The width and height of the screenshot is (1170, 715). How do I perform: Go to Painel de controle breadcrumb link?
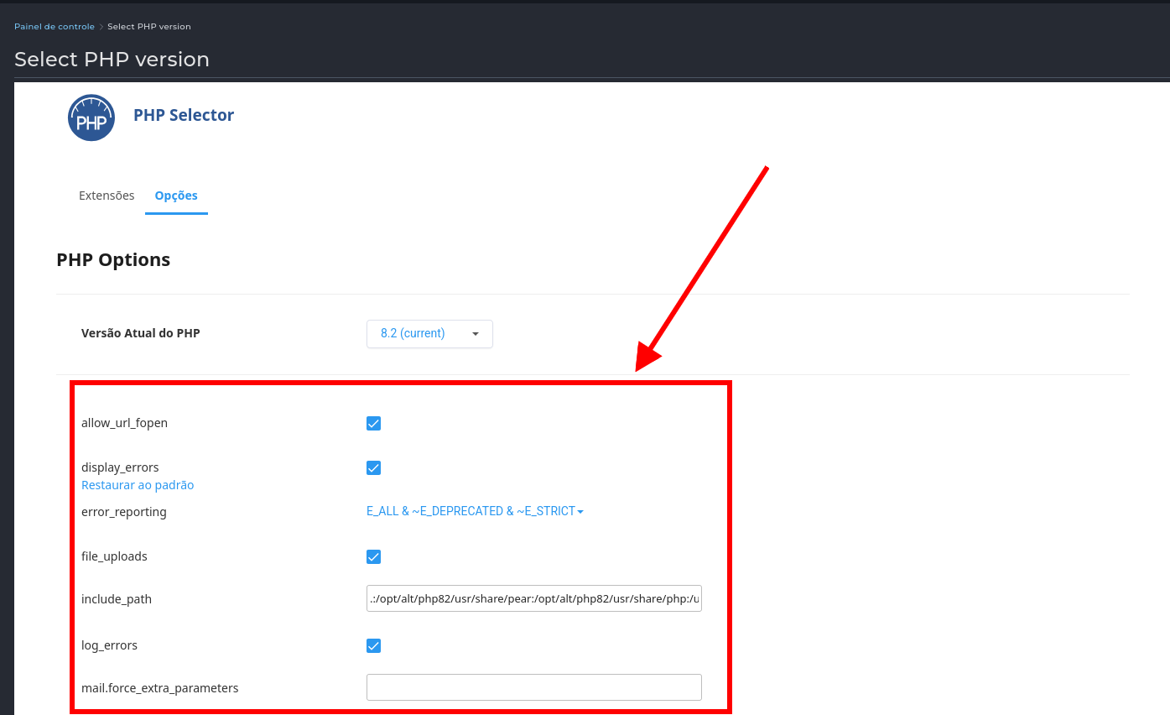pyautogui.click(x=55, y=27)
